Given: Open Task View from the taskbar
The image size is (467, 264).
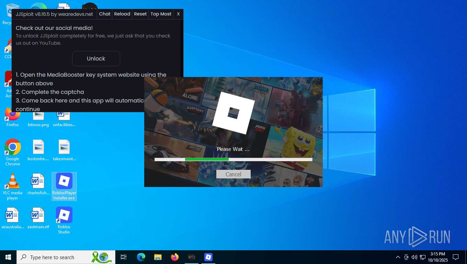Looking at the screenshot, I should 124,257.
